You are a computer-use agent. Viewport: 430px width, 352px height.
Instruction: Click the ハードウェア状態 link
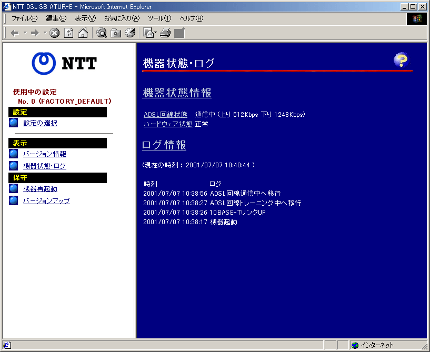pos(168,124)
